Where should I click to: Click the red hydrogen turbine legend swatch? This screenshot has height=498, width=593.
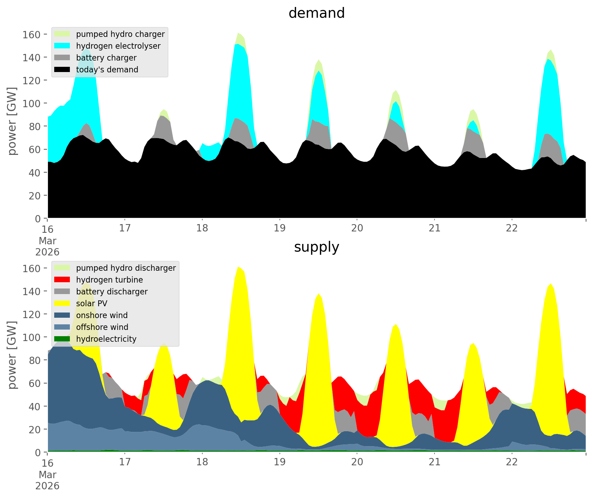point(62,280)
